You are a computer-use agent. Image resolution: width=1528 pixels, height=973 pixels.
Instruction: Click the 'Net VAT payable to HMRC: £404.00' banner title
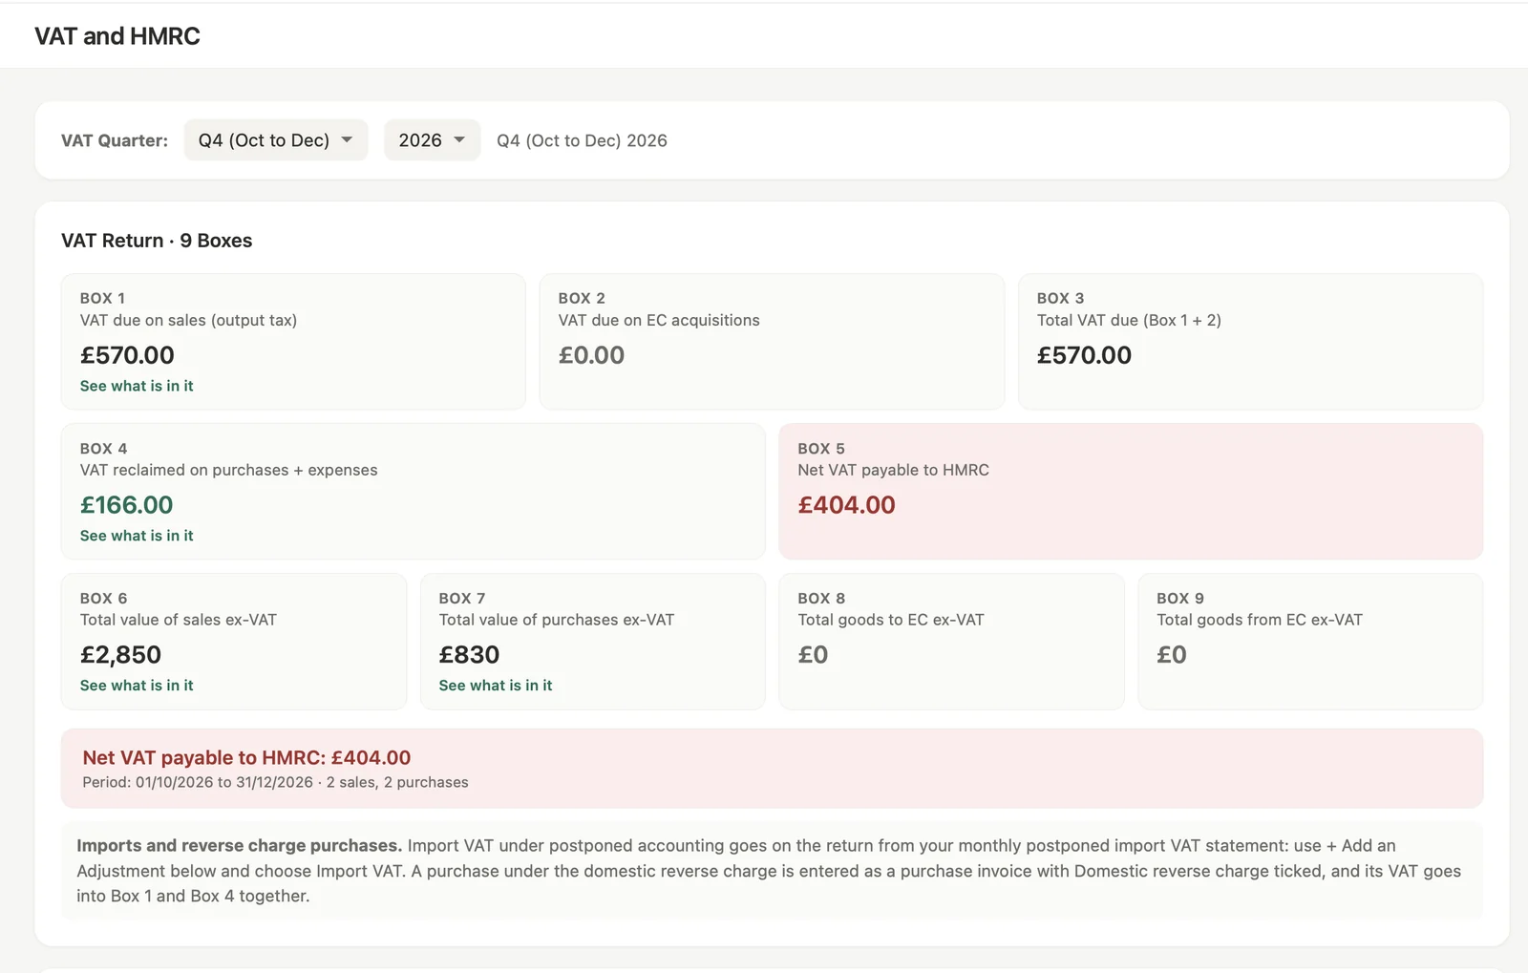tap(246, 757)
